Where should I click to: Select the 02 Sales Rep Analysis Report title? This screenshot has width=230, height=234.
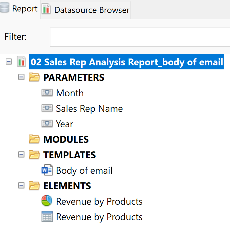(x=126, y=62)
